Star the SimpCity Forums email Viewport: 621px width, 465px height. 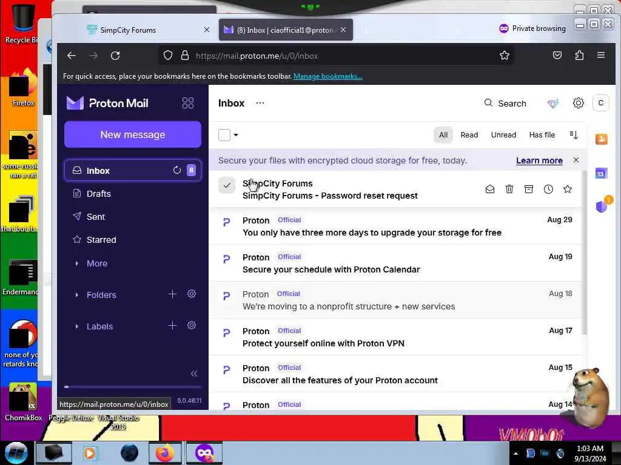pos(568,190)
